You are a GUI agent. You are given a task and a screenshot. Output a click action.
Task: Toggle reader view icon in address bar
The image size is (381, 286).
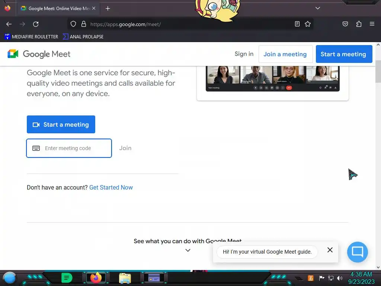pyautogui.click(x=297, y=24)
